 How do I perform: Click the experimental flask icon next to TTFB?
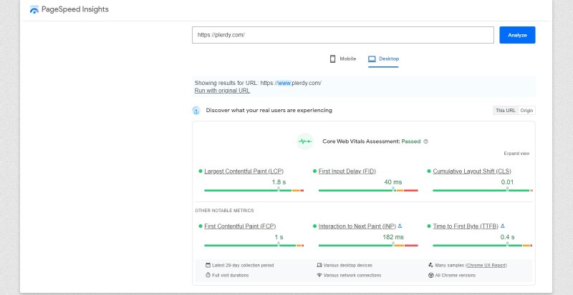[503, 226]
